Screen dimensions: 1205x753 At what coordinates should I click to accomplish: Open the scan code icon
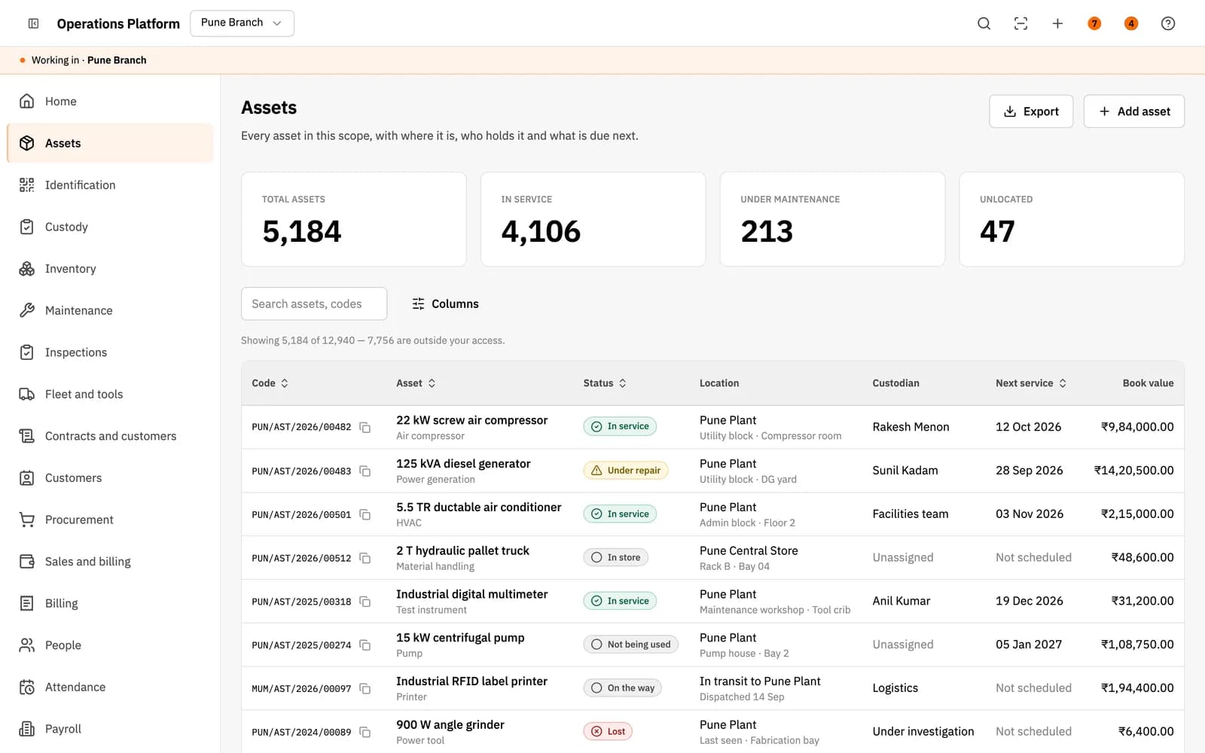tap(1020, 23)
